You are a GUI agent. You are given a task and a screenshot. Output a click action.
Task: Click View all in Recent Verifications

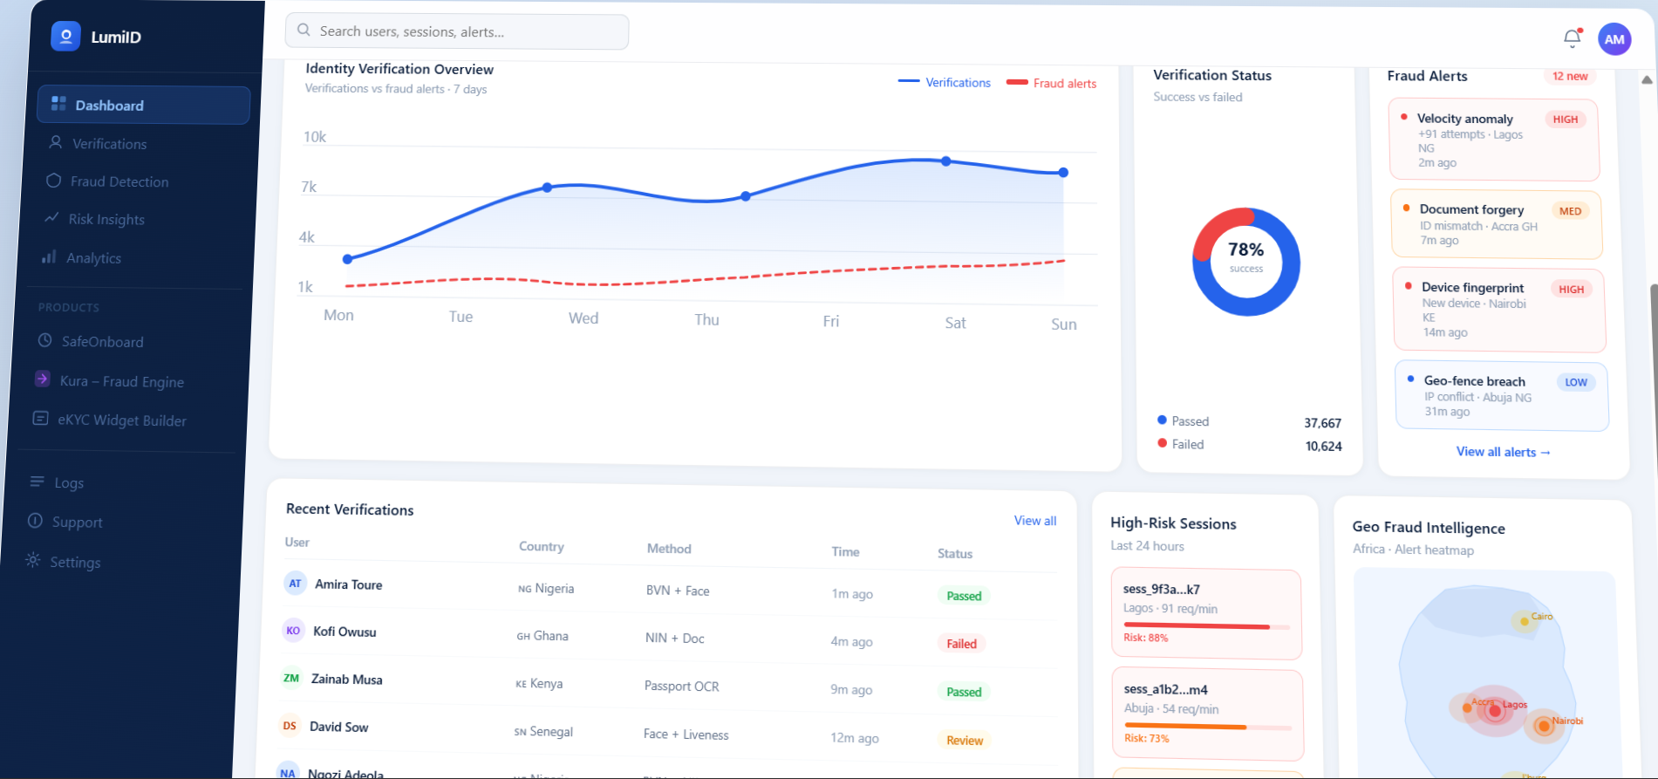(x=1034, y=521)
